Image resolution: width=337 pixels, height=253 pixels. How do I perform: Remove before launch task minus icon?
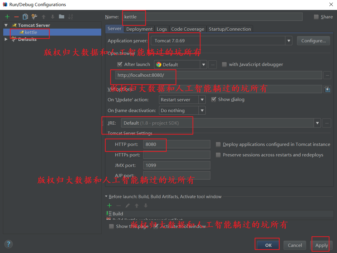click(x=119, y=205)
